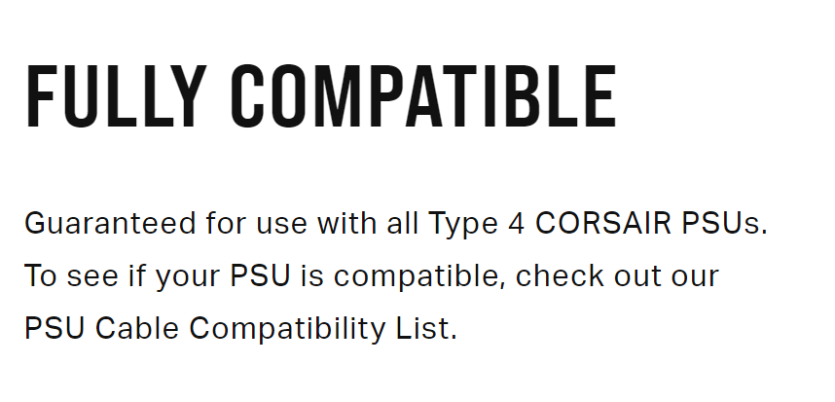Viewport: 835px width, 402px height.
Task: Click the word out in second line
Action: pyautogui.click(x=636, y=275)
